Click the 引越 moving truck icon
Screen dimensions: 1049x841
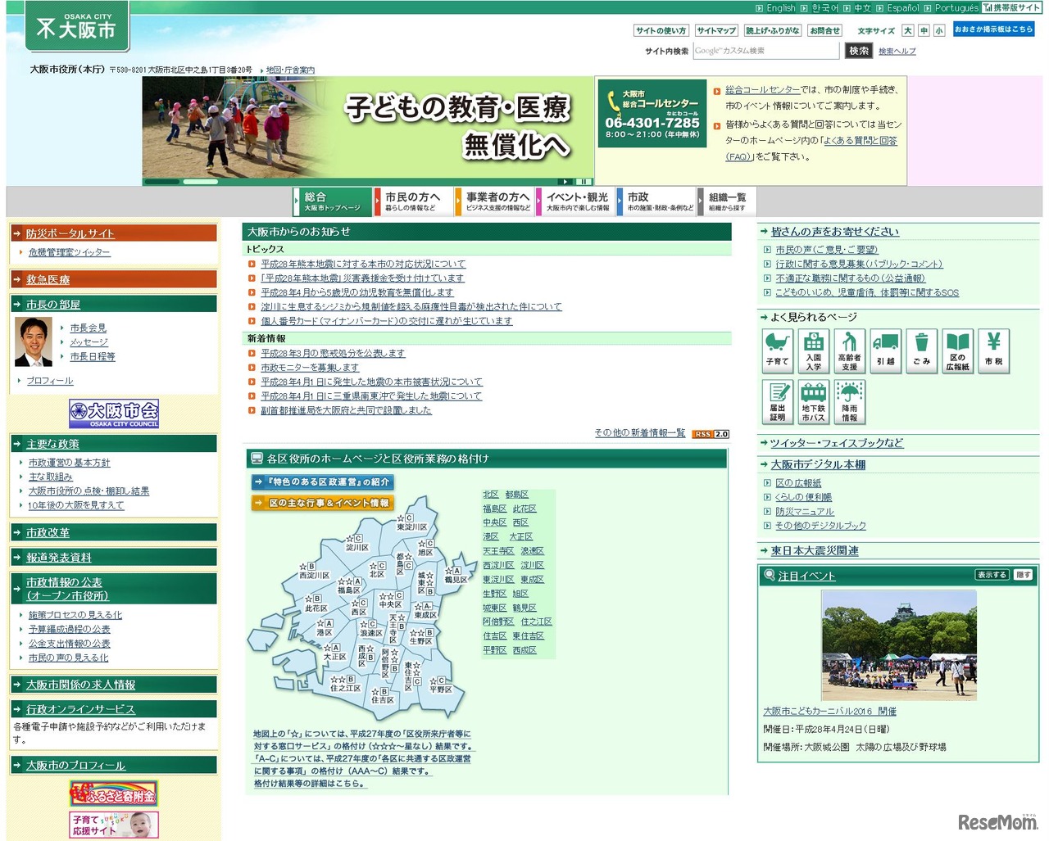tap(886, 350)
